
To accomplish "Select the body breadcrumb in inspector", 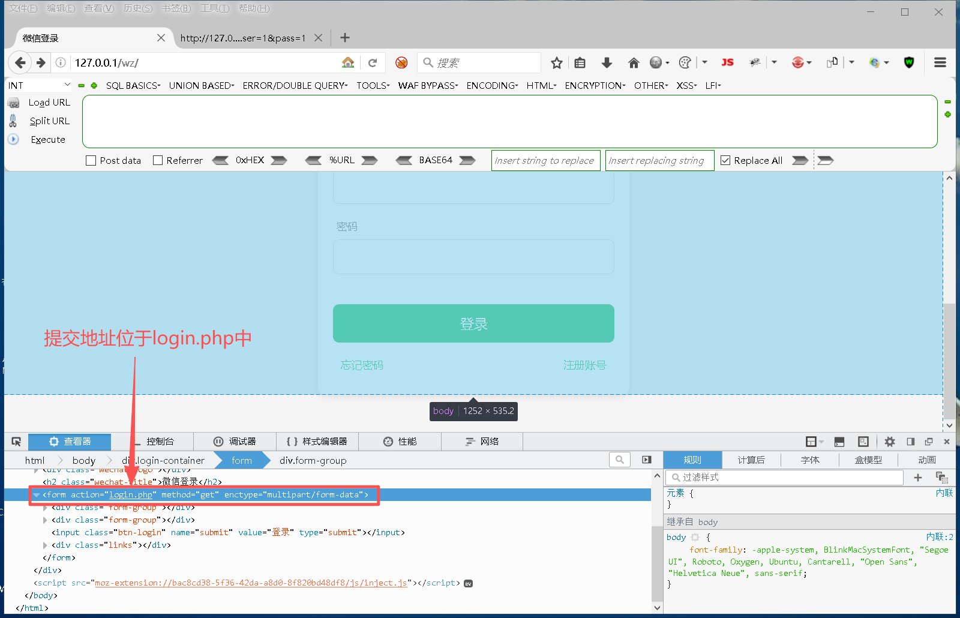I will (x=84, y=460).
